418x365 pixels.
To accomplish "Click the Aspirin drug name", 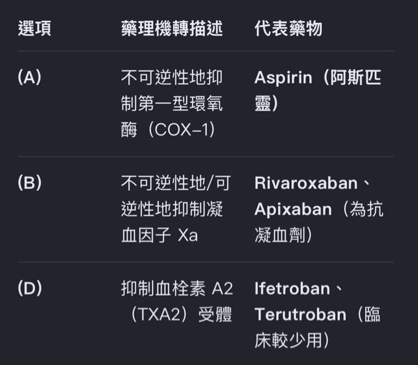I will pyautogui.click(x=283, y=78).
